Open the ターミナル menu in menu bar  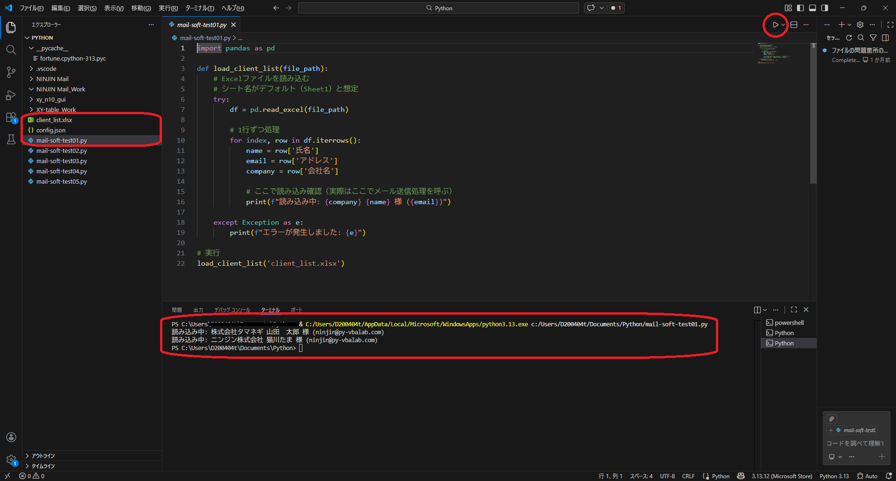point(199,8)
